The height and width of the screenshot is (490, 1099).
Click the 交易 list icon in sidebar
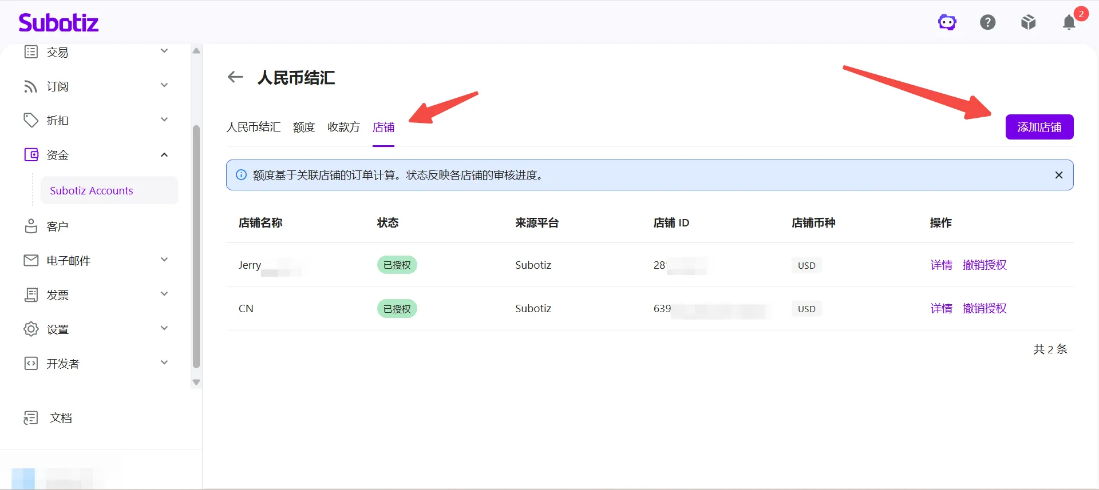point(31,52)
